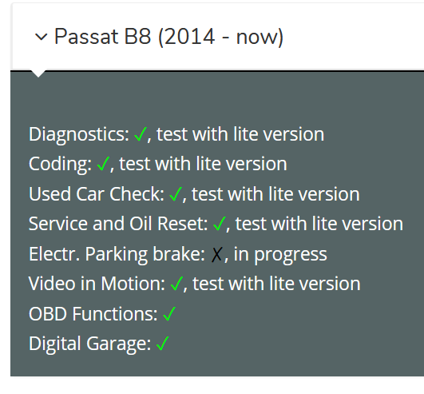Click the black X beside Parking brake
Image resolution: width=424 pixels, height=394 pixels.
217,254
